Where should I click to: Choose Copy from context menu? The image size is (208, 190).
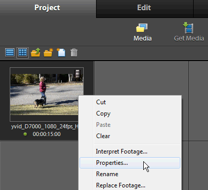click(130, 113)
